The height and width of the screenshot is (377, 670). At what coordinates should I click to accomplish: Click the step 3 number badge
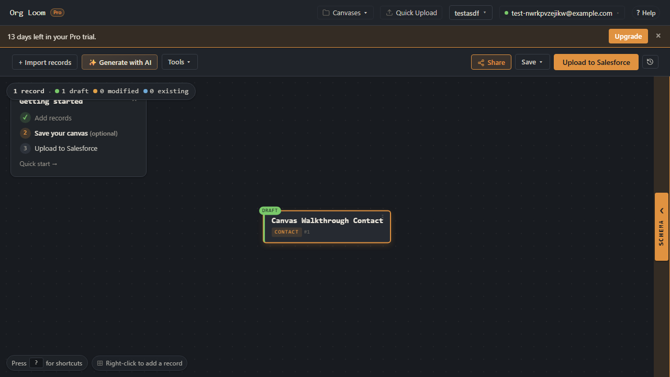pos(25,148)
